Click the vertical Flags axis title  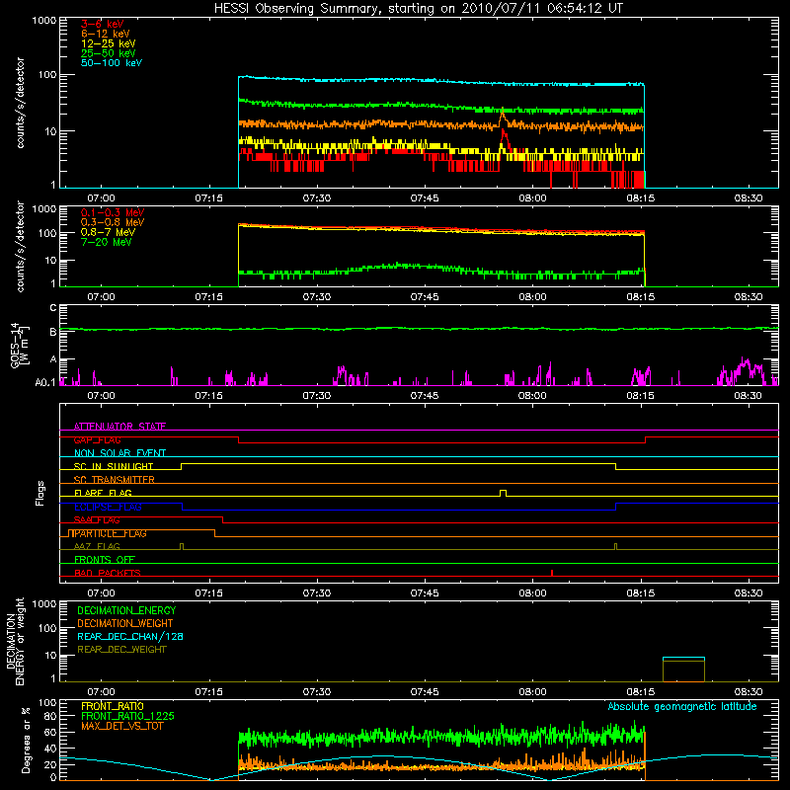pos(40,493)
